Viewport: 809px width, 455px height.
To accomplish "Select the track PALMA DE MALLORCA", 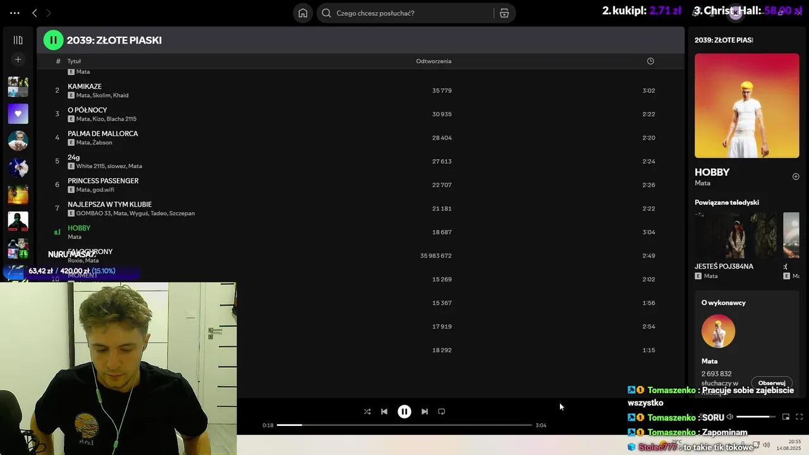I will 103,134.
